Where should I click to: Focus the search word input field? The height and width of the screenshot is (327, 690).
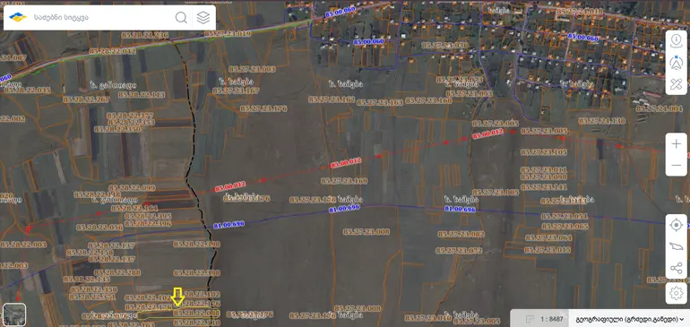101,18
